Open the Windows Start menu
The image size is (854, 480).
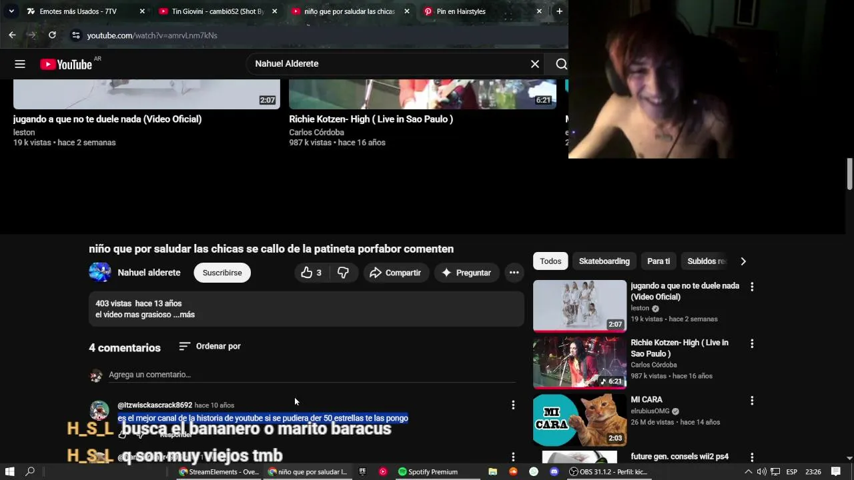click(x=10, y=471)
